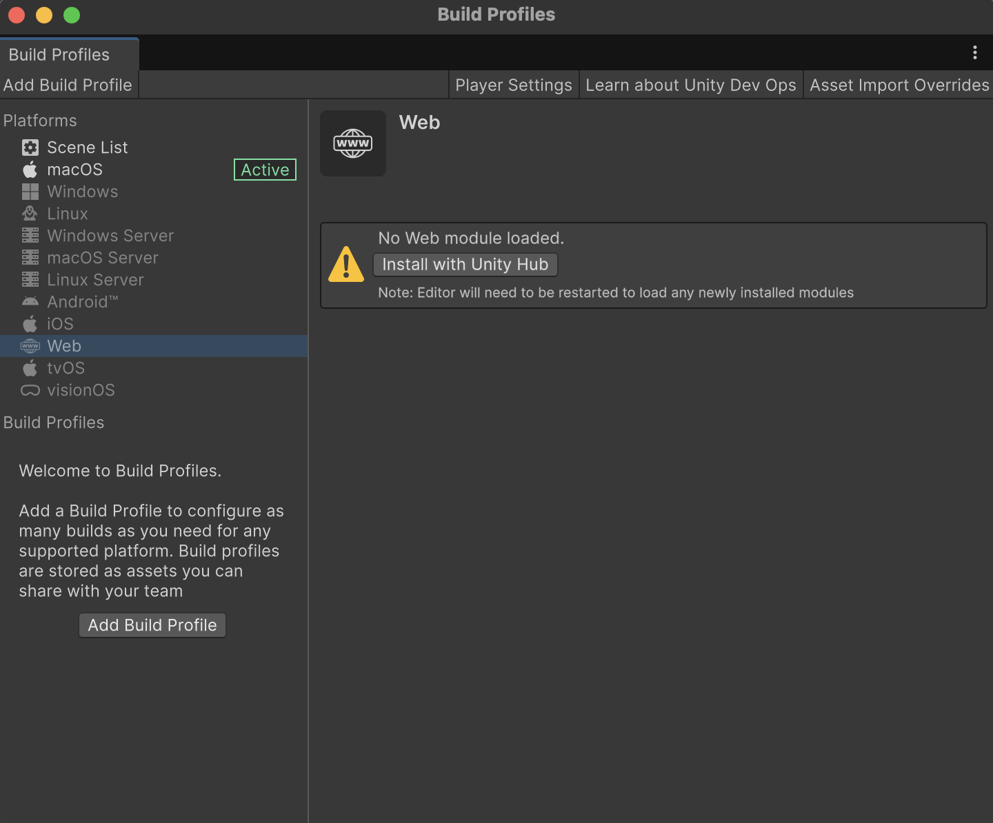Select the Windows platform
993x823 pixels.
click(154, 192)
